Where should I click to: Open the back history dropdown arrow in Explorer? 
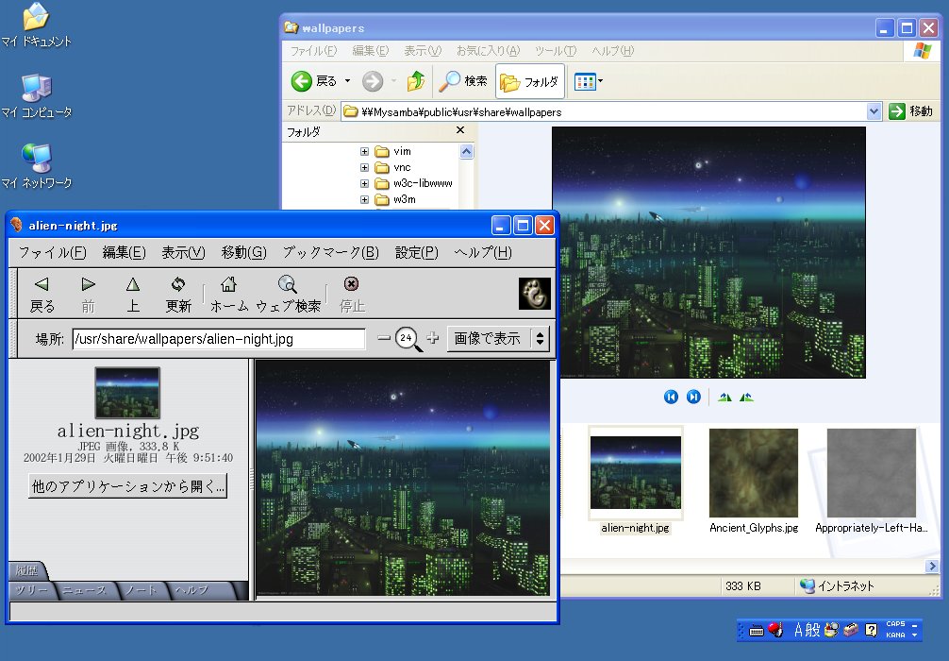click(x=347, y=81)
